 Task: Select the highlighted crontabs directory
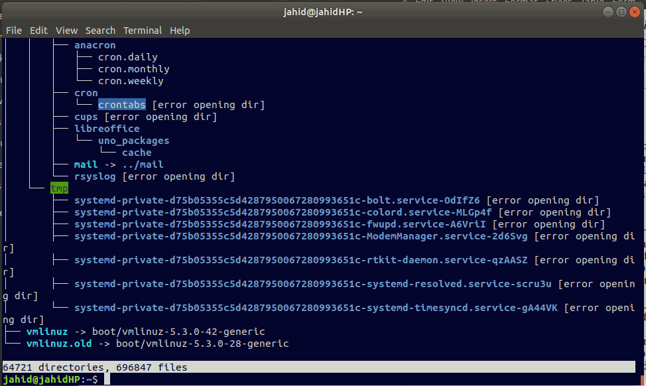pos(121,104)
